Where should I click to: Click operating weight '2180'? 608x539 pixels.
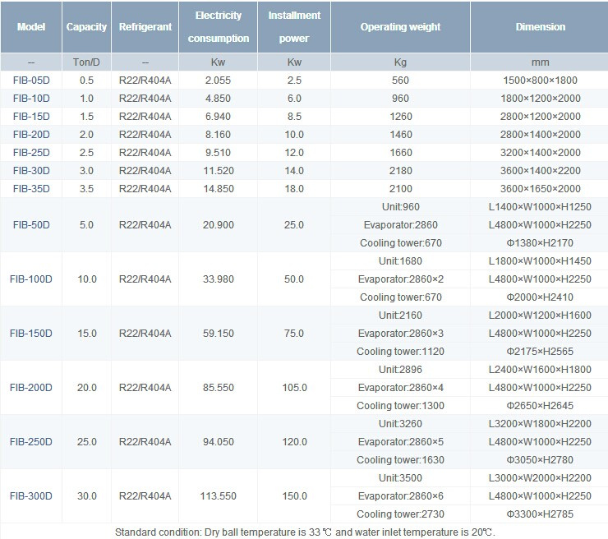click(x=401, y=171)
